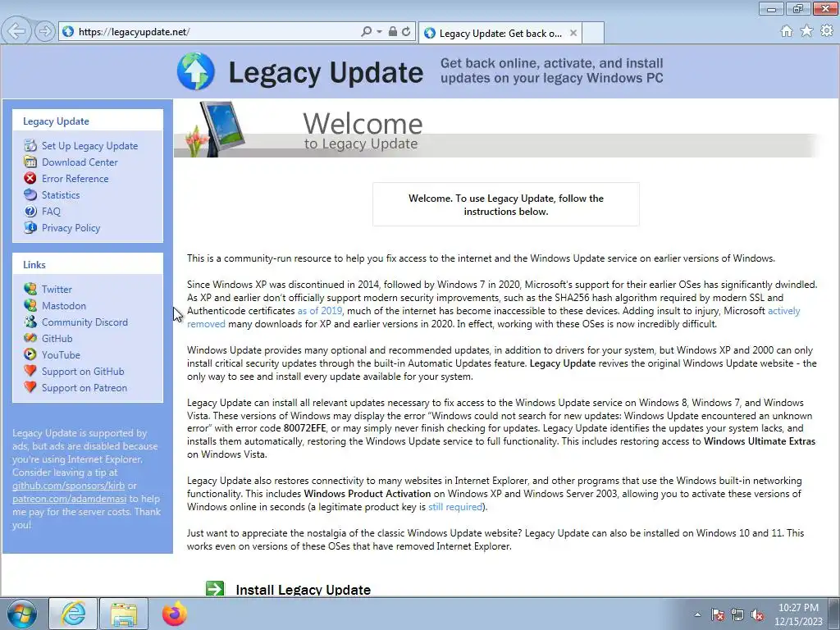Open the Statistics link

(x=61, y=195)
